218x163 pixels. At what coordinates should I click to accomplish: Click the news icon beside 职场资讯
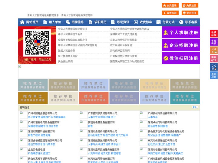click(113, 22)
